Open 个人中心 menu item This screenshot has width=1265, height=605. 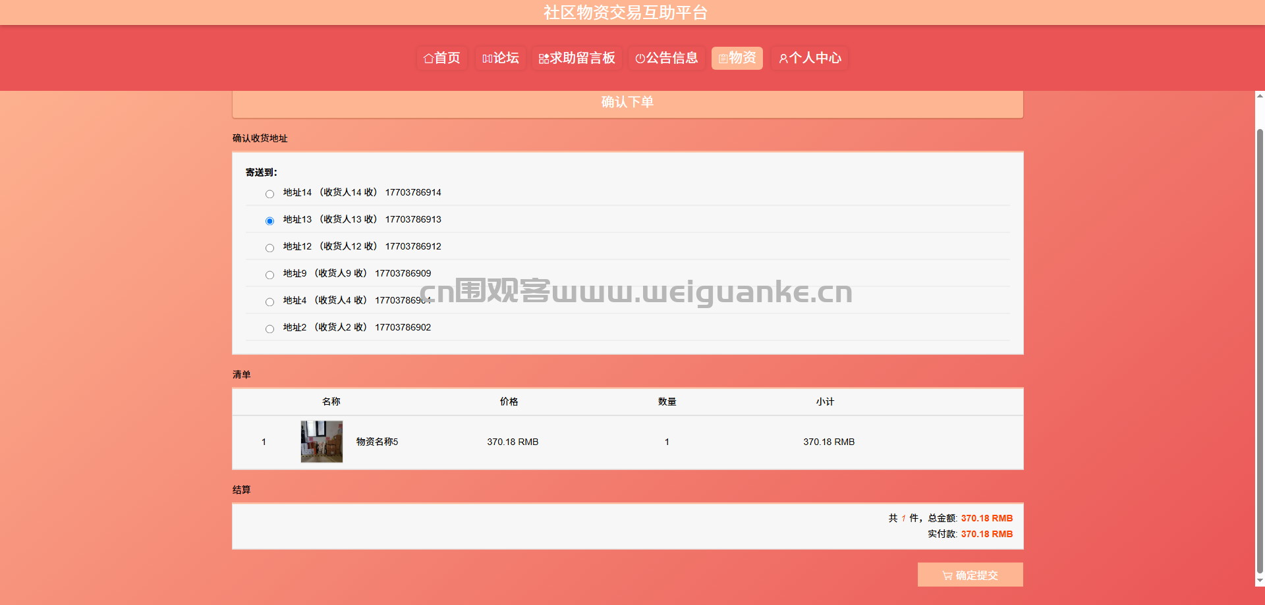tap(810, 58)
